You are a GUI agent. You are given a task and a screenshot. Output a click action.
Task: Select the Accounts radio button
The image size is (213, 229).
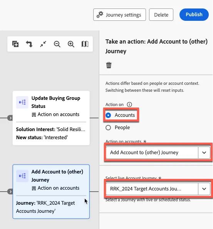click(108, 115)
